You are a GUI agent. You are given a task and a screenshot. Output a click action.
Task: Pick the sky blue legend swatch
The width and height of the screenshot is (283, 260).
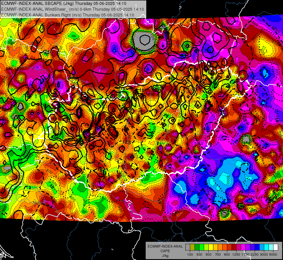(262, 247)
